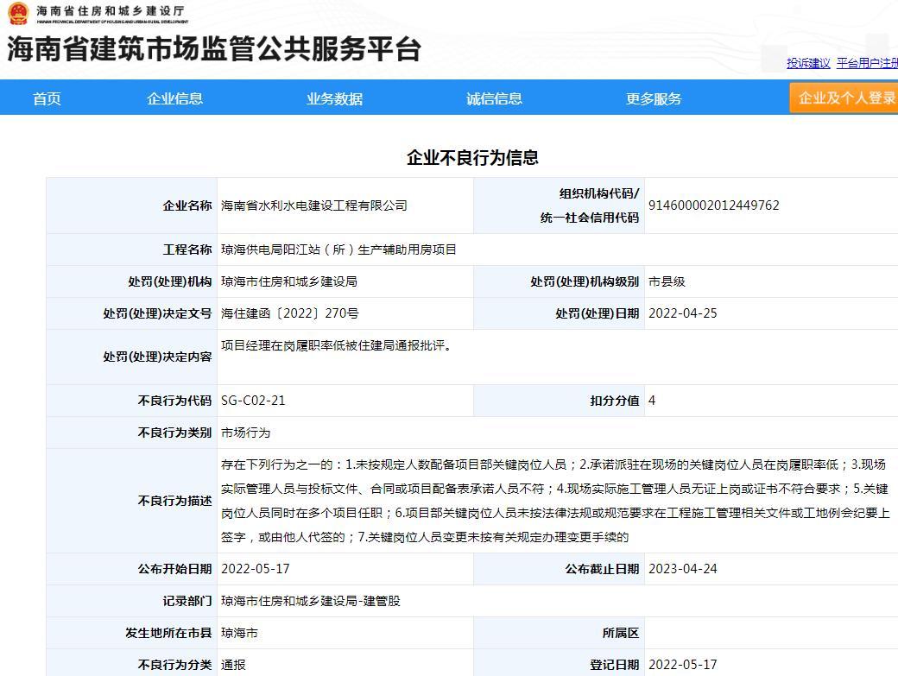Click the 海南省住房和城乡建设厅 department name
Viewport: 898px width, 676px height.
coord(111,11)
